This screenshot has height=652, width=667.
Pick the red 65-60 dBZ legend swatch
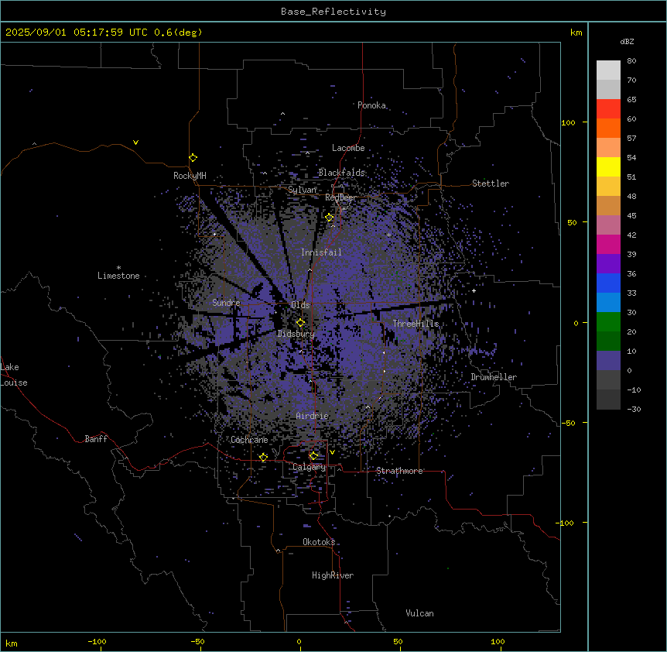tap(608, 108)
